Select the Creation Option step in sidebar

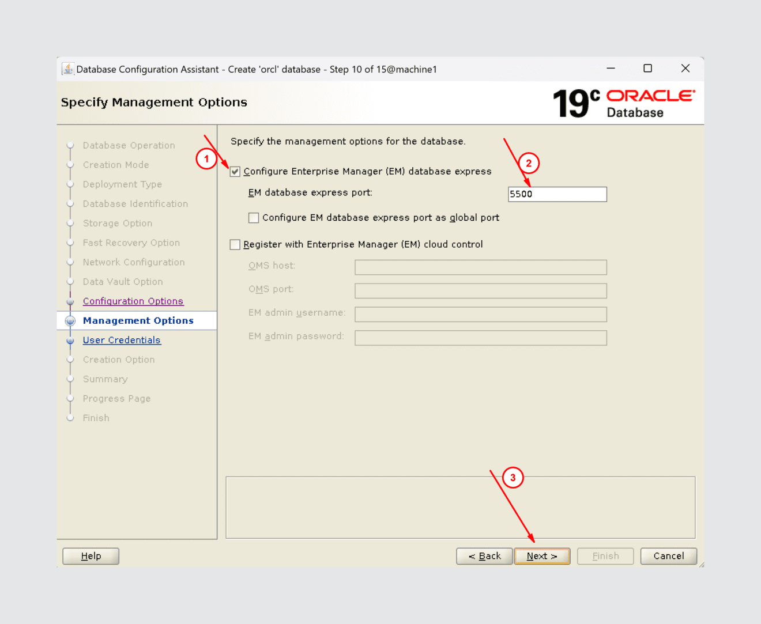click(x=119, y=359)
